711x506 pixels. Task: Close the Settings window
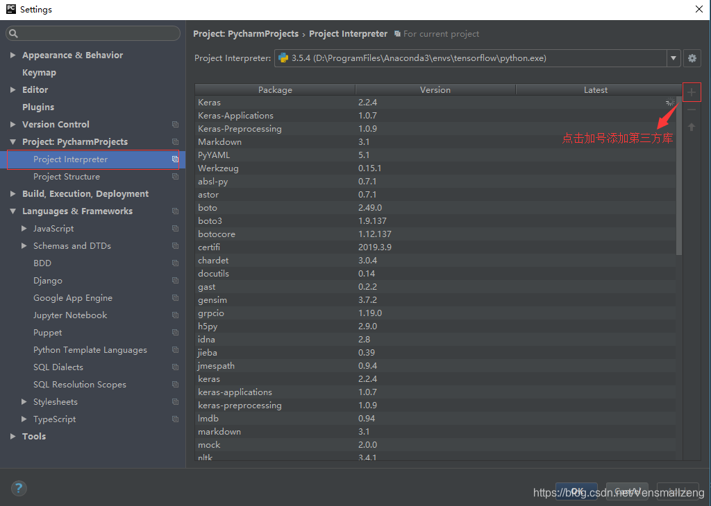(699, 9)
